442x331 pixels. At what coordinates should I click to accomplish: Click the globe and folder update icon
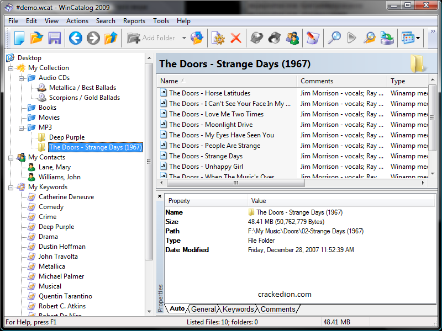click(x=197, y=38)
